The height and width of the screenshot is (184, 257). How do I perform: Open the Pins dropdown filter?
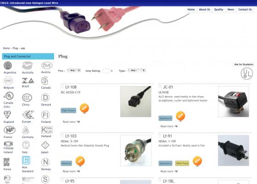[74, 70]
